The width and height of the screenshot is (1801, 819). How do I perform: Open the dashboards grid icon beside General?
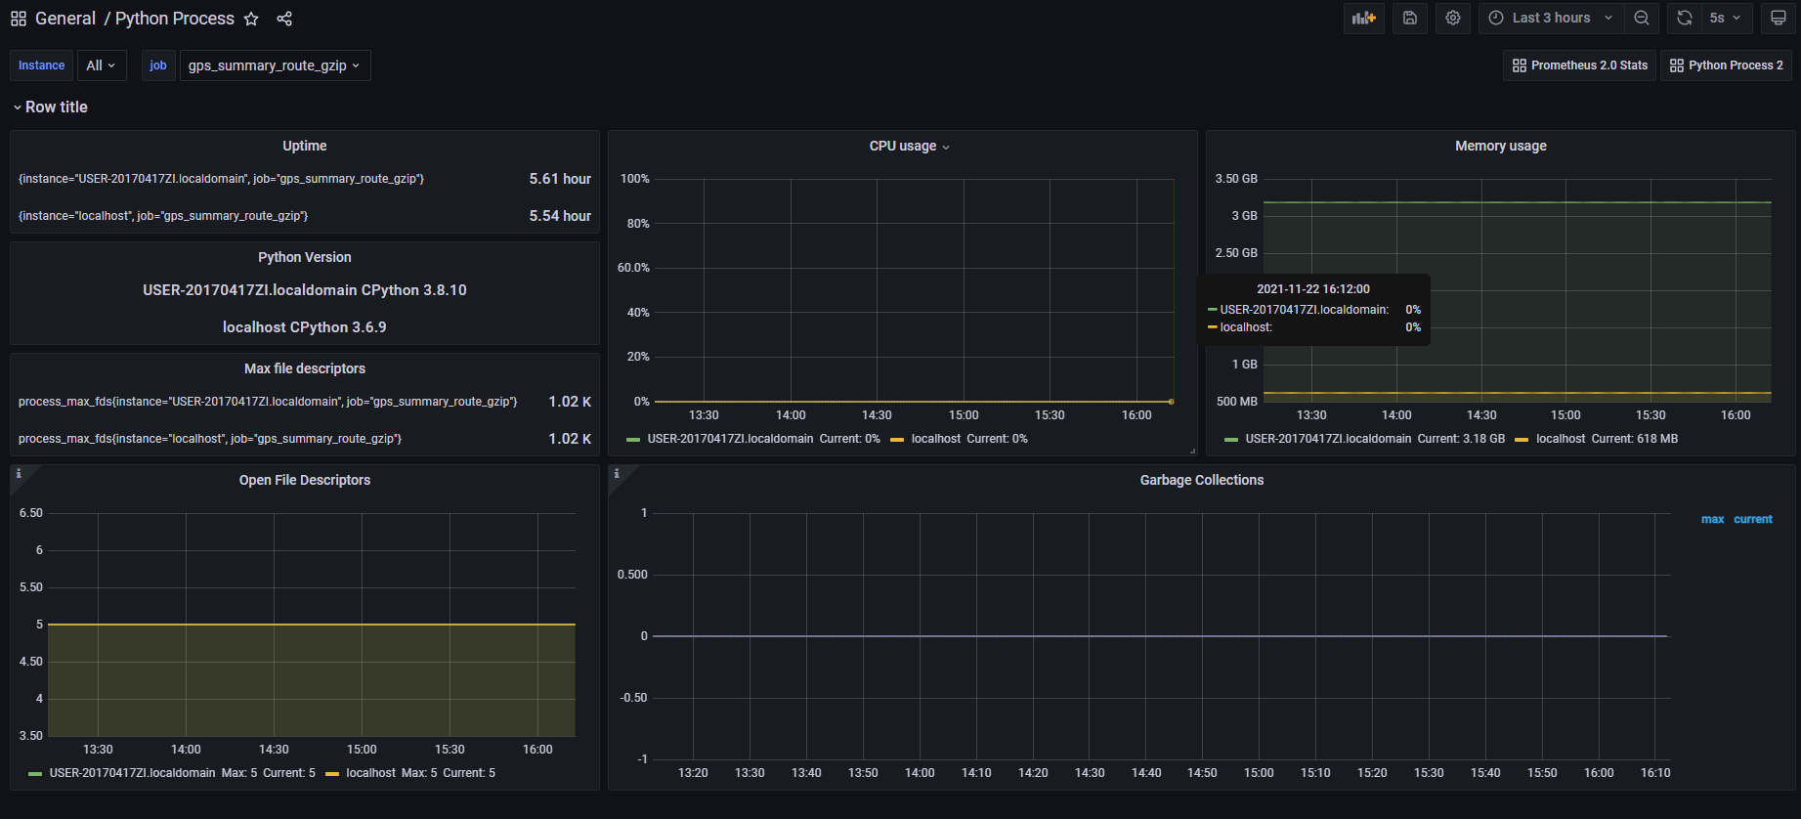19,19
